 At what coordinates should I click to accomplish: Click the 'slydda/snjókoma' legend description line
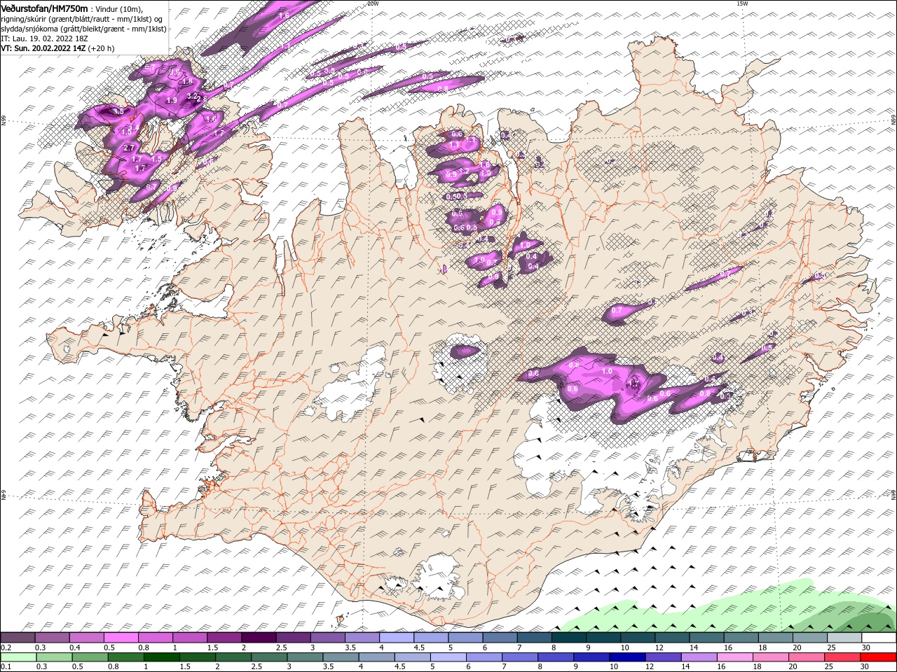click(83, 28)
